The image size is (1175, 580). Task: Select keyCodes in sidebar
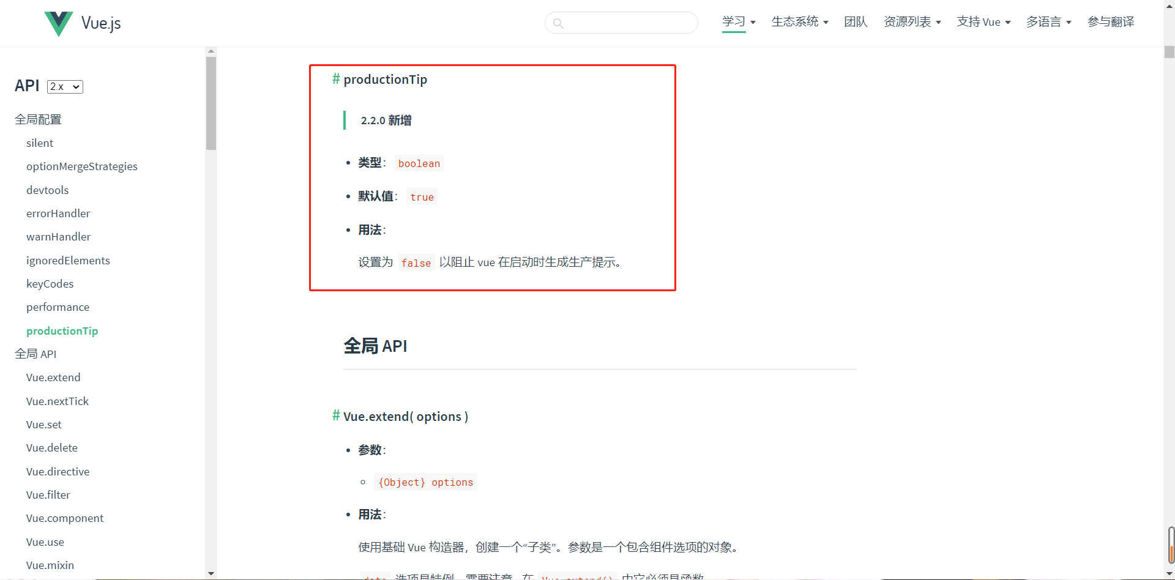(50, 284)
